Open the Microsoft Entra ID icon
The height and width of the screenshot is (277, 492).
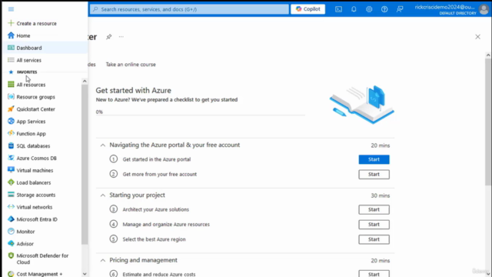point(11,219)
